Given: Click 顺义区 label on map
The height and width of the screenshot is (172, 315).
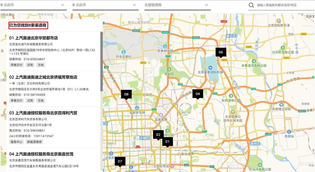Looking at the screenshot, I should 231,36.
